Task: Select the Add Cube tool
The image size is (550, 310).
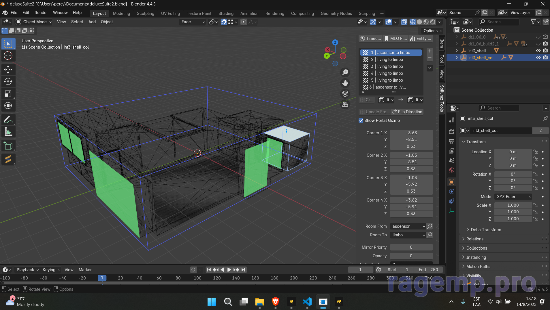Action: 8,146
